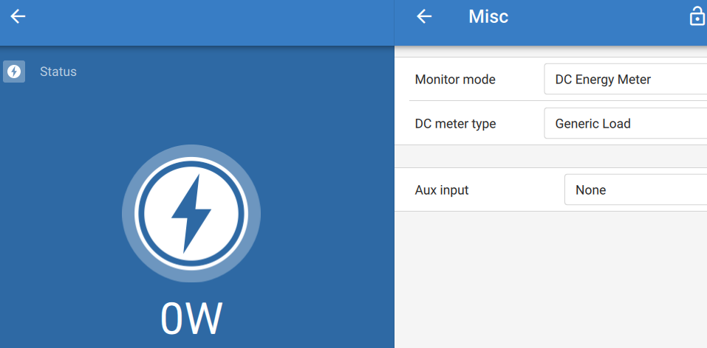The height and width of the screenshot is (348, 707).
Task: Open the Aux input dropdown
Action: click(636, 189)
